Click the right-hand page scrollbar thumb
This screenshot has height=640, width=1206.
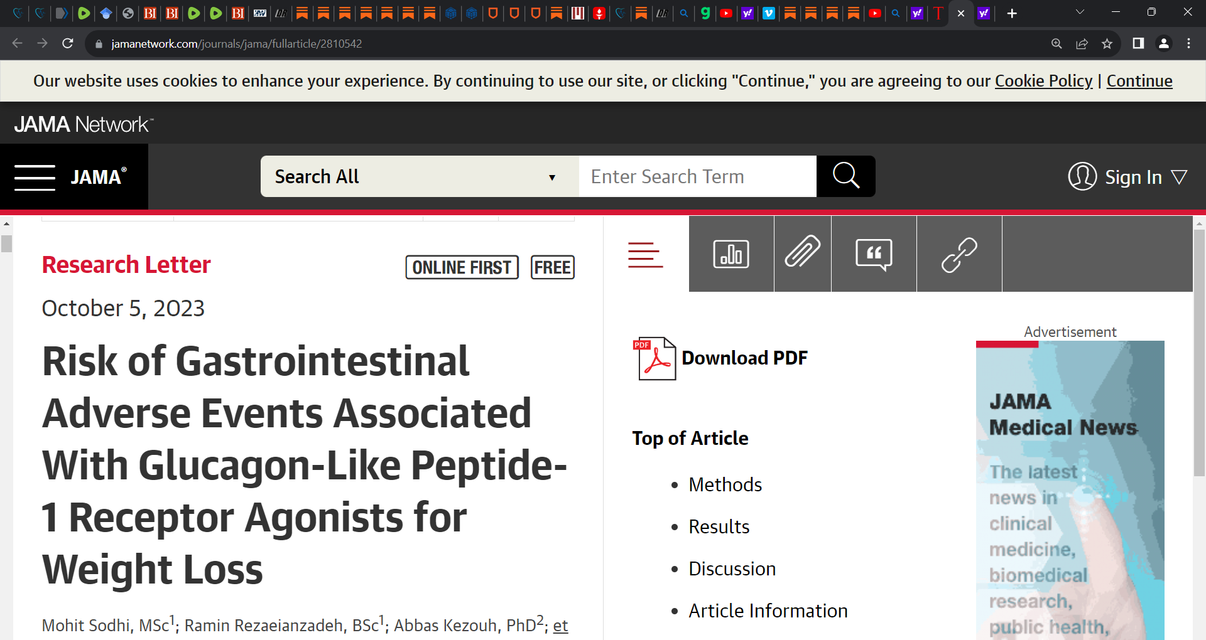tap(1199, 353)
